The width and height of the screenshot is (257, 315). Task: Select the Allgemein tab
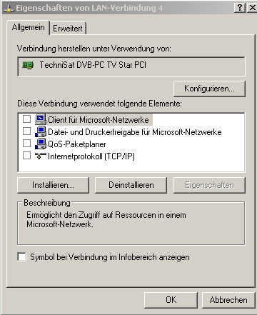[x=28, y=27]
